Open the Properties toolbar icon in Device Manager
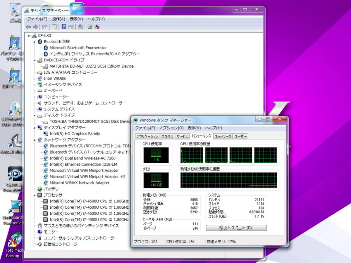This screenshot has width=351, height=263. click(x=54, y=27)
